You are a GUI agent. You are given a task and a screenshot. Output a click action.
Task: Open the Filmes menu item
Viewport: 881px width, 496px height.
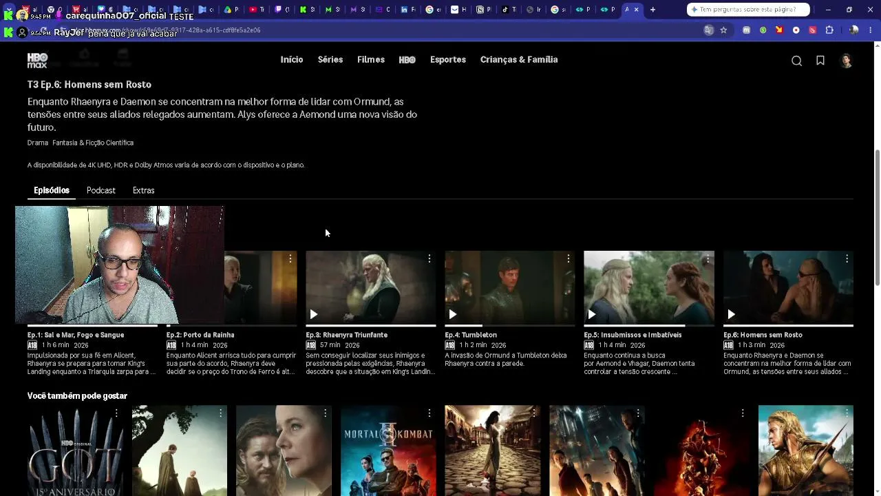click(371, 60)
